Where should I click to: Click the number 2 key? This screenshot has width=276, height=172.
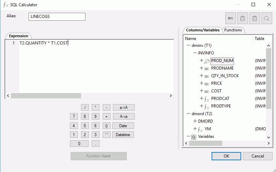[85, 135]
